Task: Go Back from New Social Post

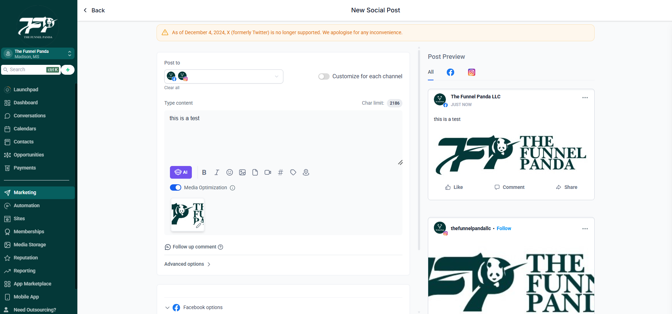Action: tap(94, 10)
